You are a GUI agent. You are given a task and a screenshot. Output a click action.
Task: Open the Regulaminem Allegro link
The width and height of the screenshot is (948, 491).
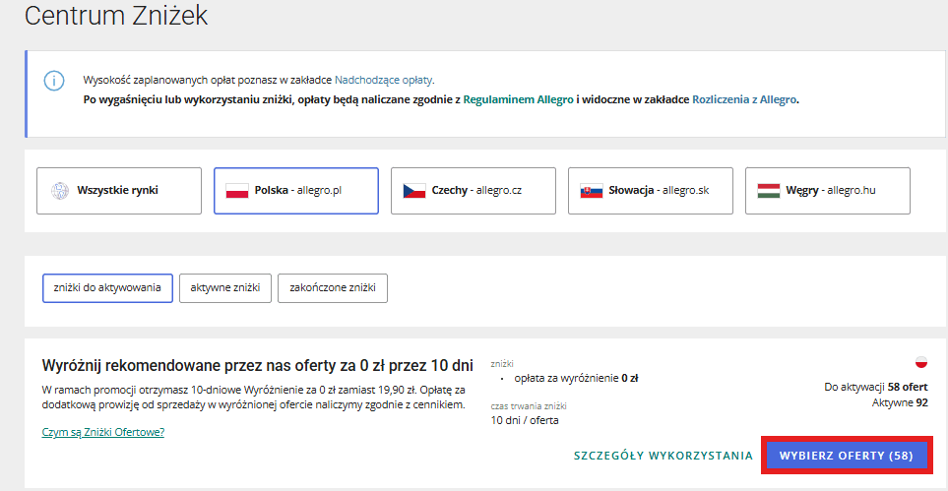click(x=518, y=99)
